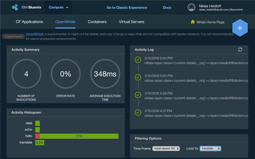Switch to CF Applications tab

coord(29,22)
